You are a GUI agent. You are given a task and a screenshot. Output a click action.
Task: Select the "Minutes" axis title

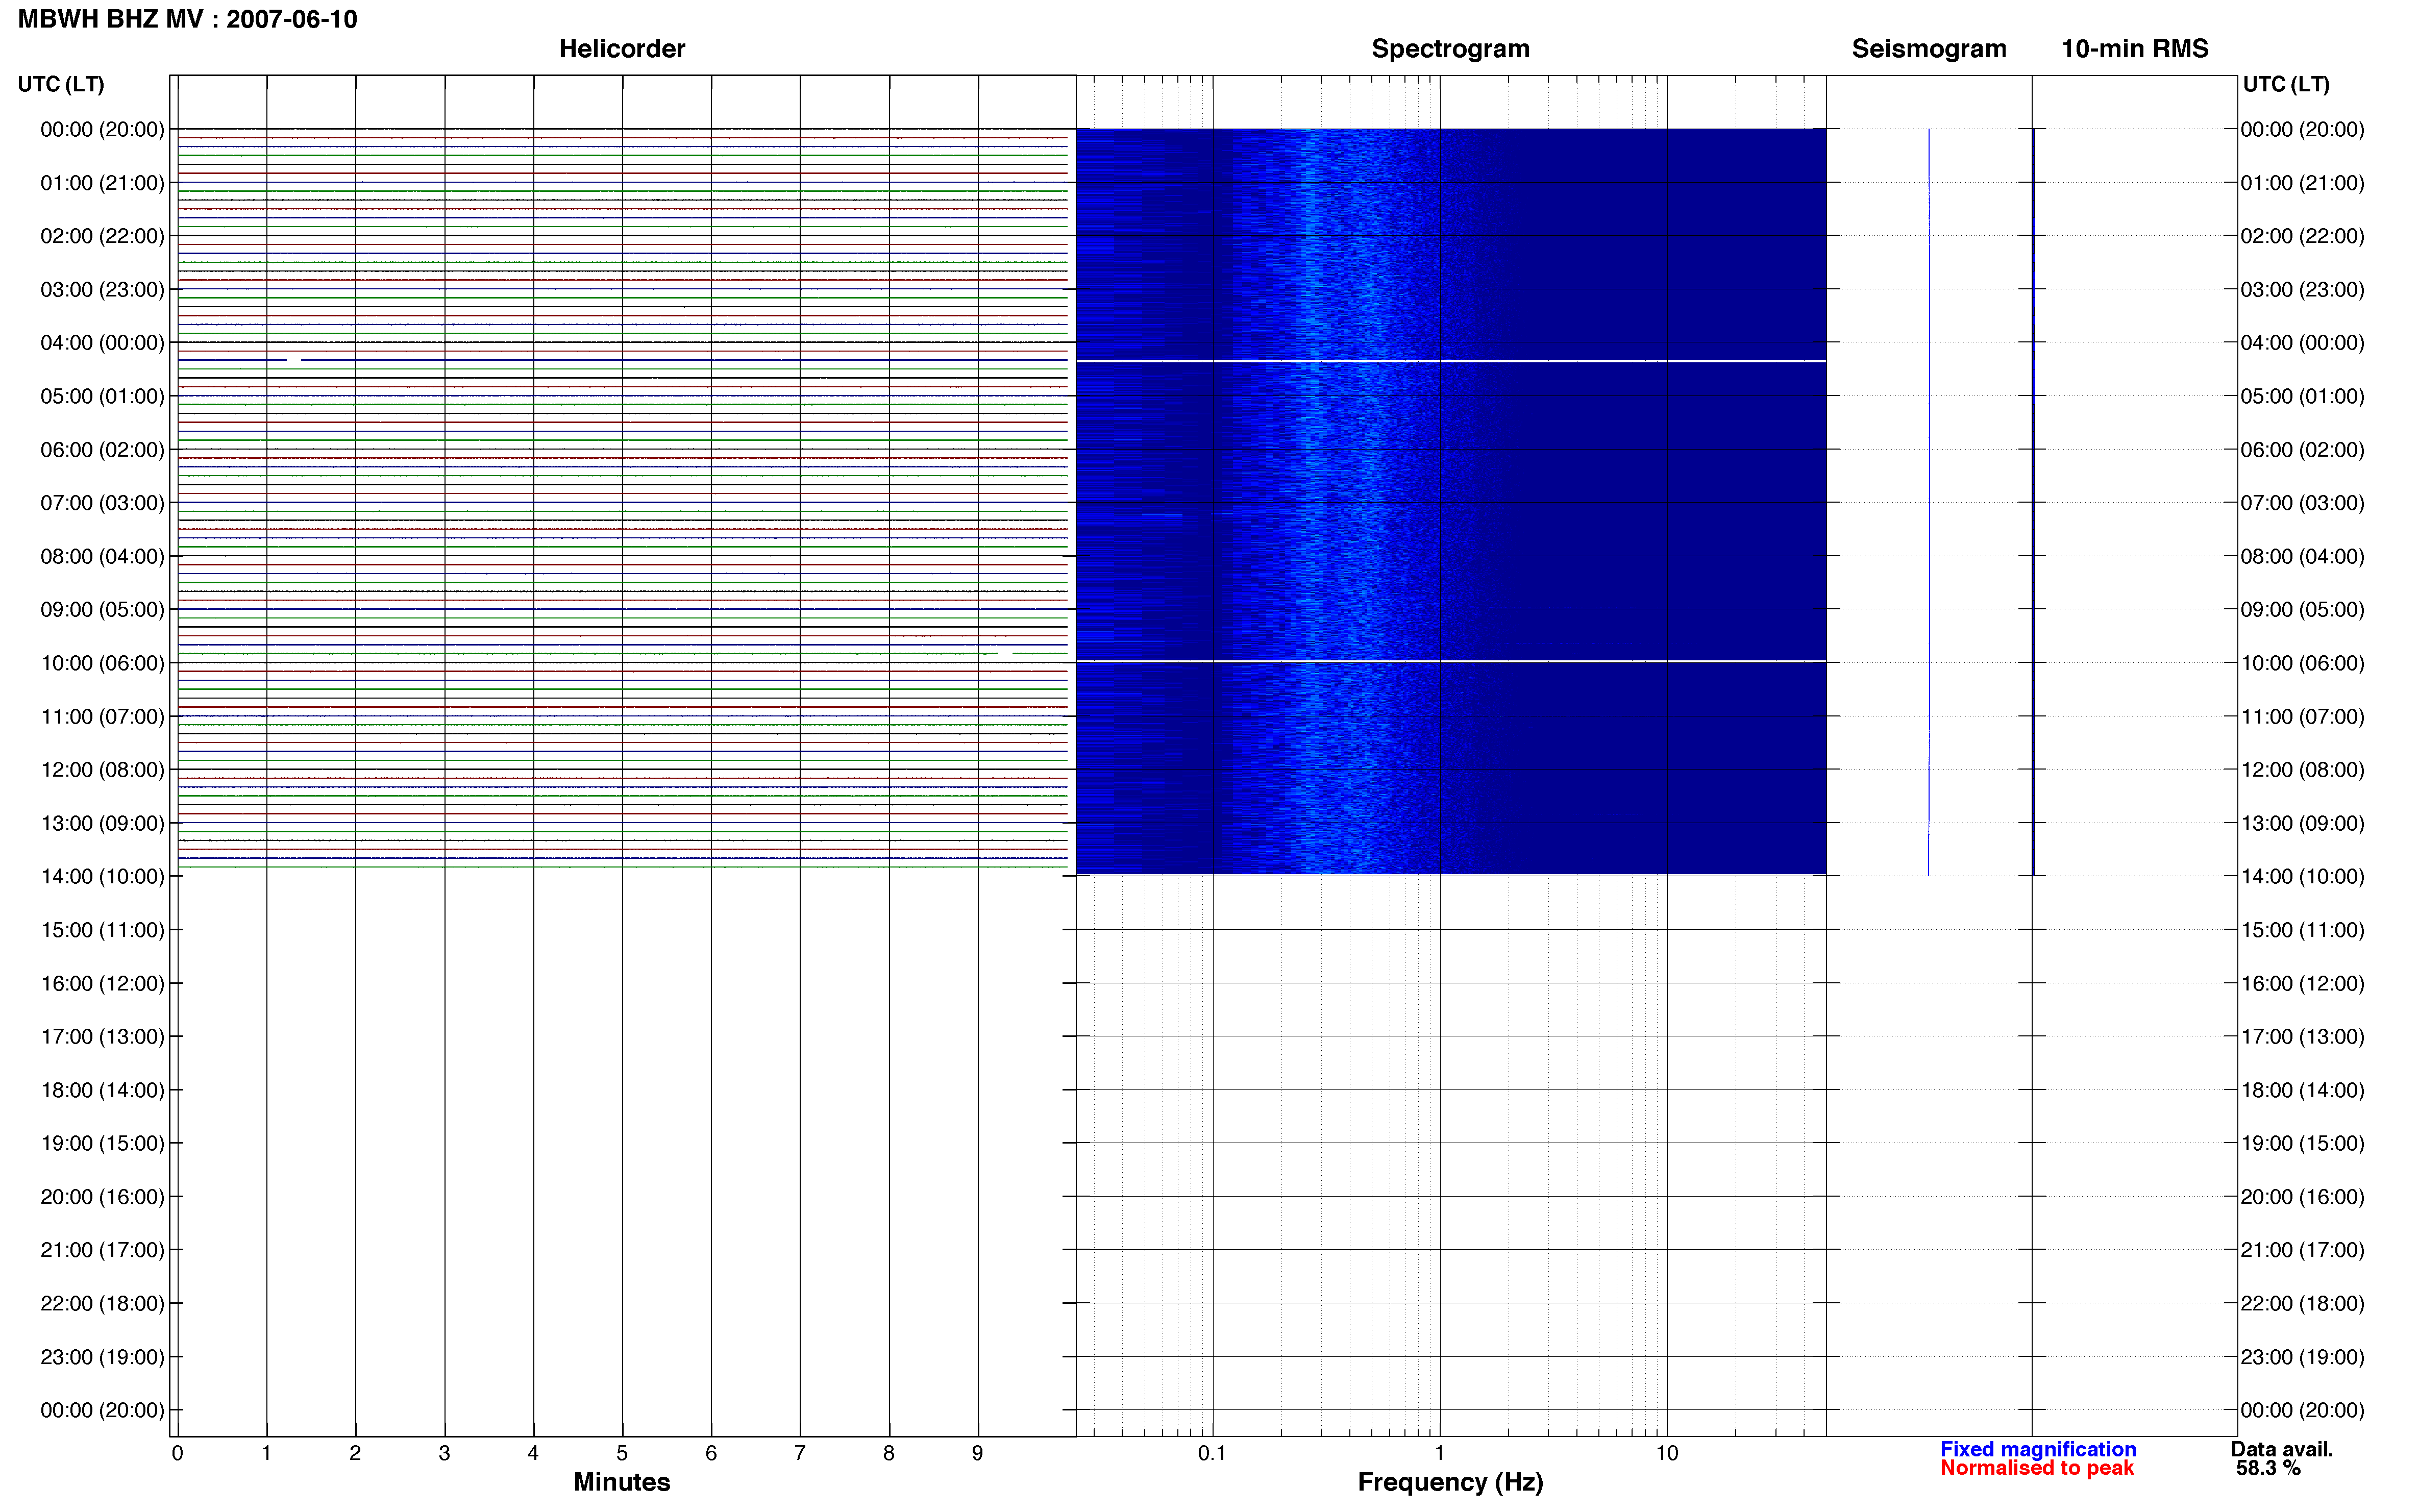click(622, 1482)
